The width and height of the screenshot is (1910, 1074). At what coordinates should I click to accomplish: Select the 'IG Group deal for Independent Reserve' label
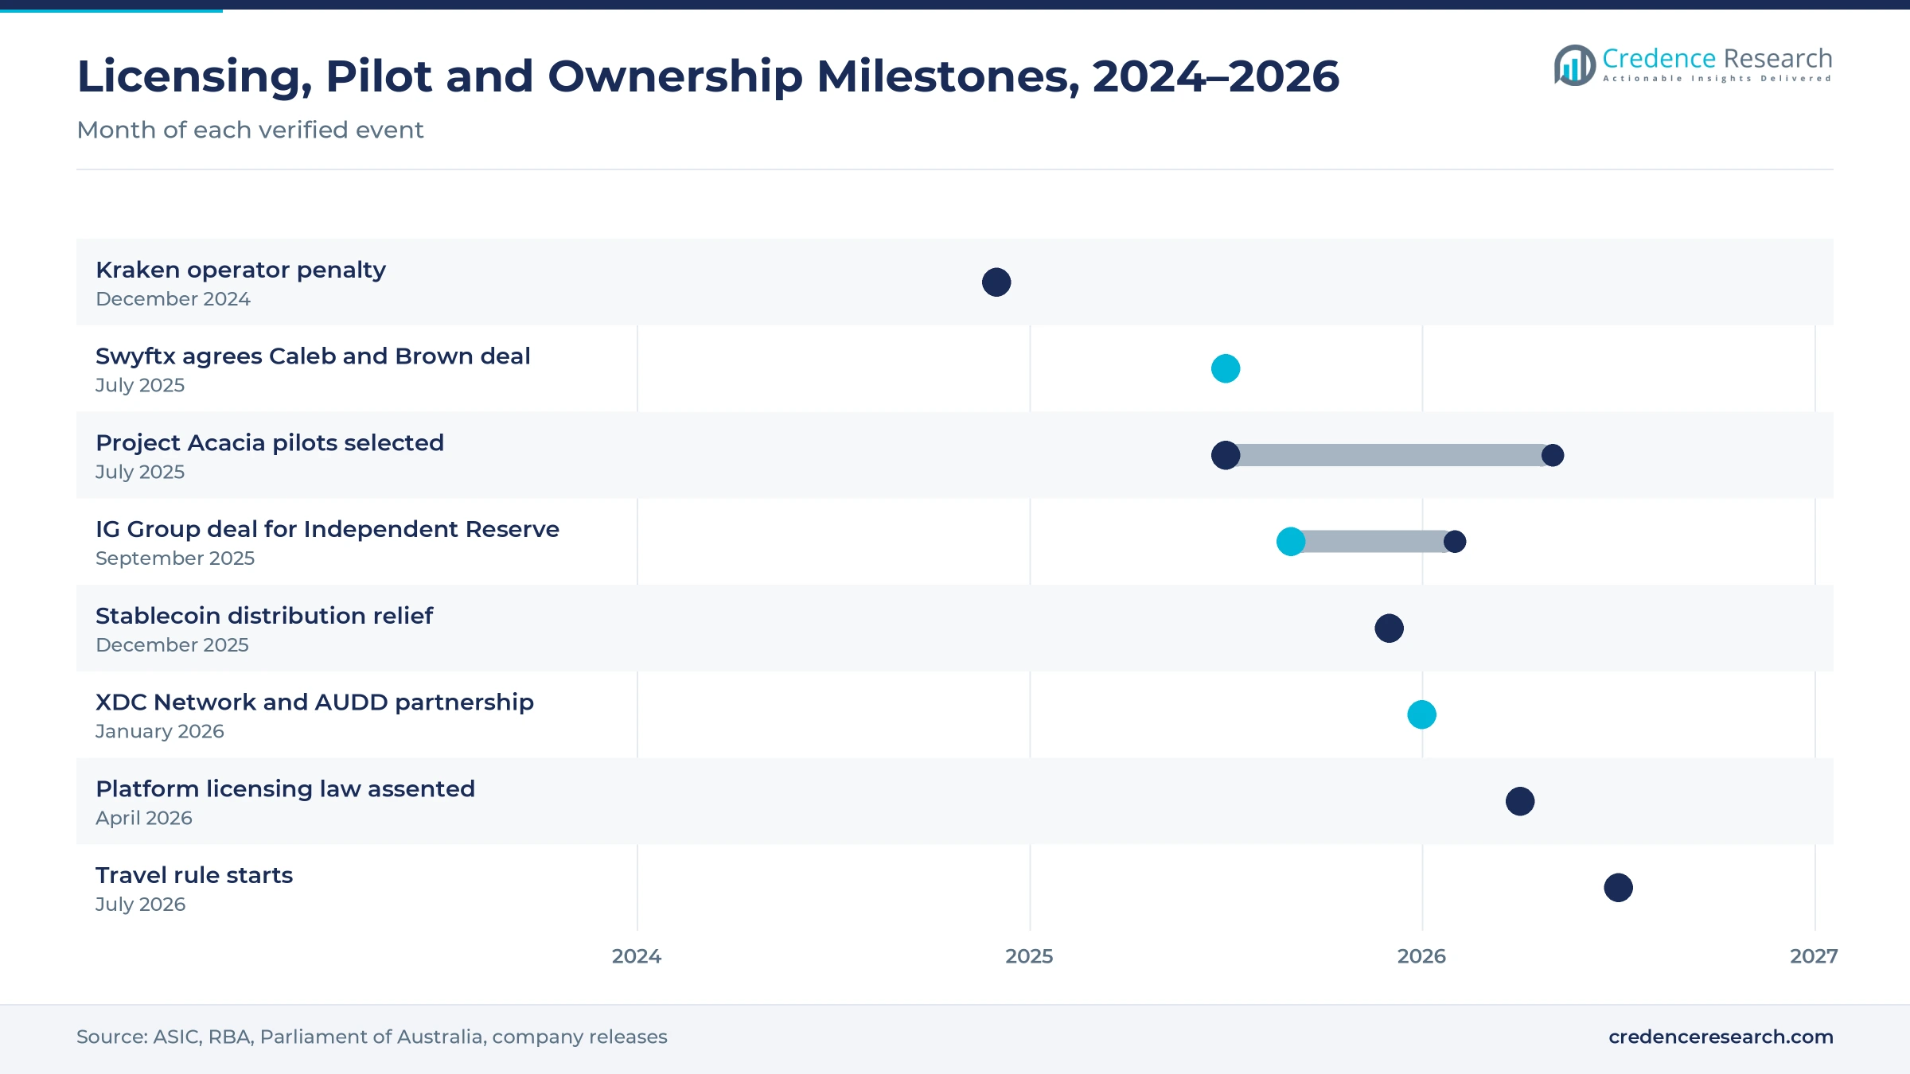click(327, 529)
